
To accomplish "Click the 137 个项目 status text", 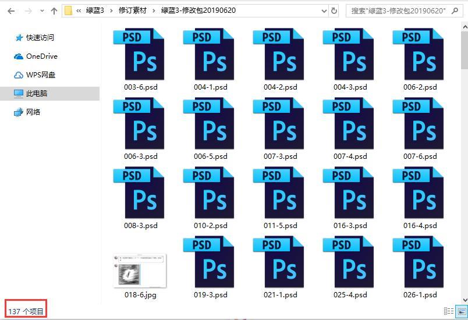I will click(26, 312).
